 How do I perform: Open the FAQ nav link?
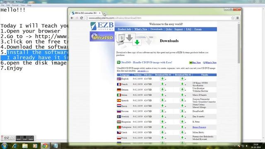click(x=188, y=29)
